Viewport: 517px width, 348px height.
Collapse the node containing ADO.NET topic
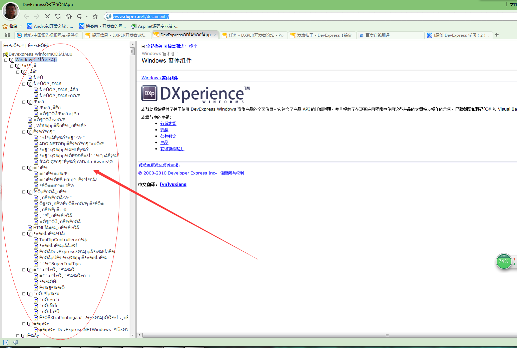(x=24, y=132)
